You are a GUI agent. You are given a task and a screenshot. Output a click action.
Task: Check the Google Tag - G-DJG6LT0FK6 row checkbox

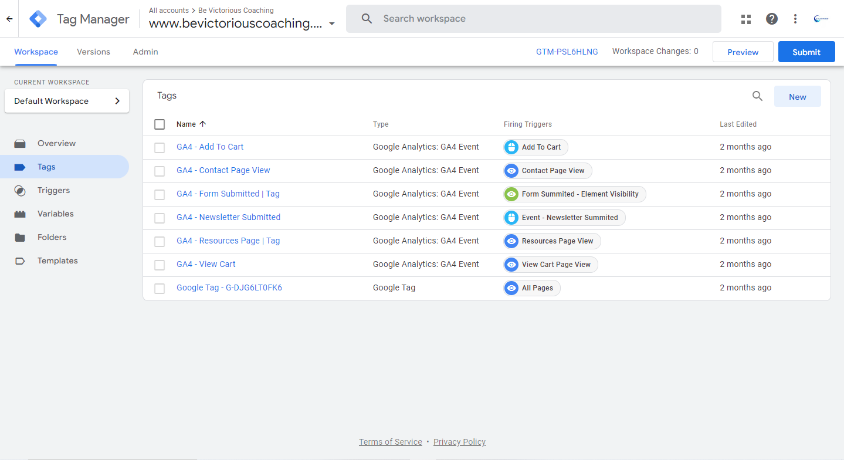(160, 288)
